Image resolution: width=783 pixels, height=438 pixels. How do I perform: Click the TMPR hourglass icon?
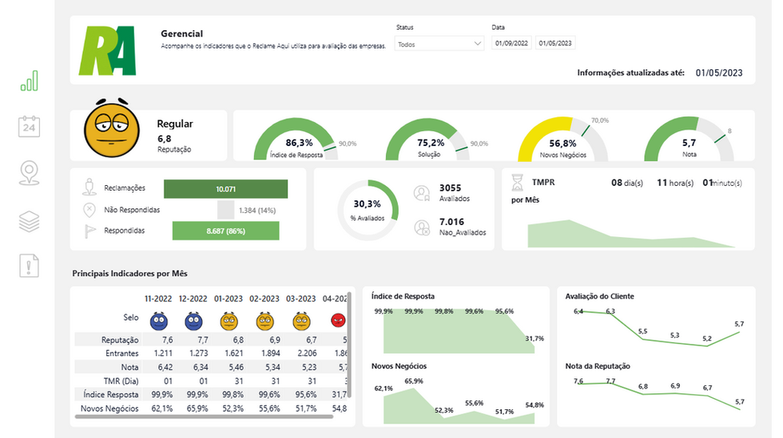pyautogui.click(x=518, y=183)
